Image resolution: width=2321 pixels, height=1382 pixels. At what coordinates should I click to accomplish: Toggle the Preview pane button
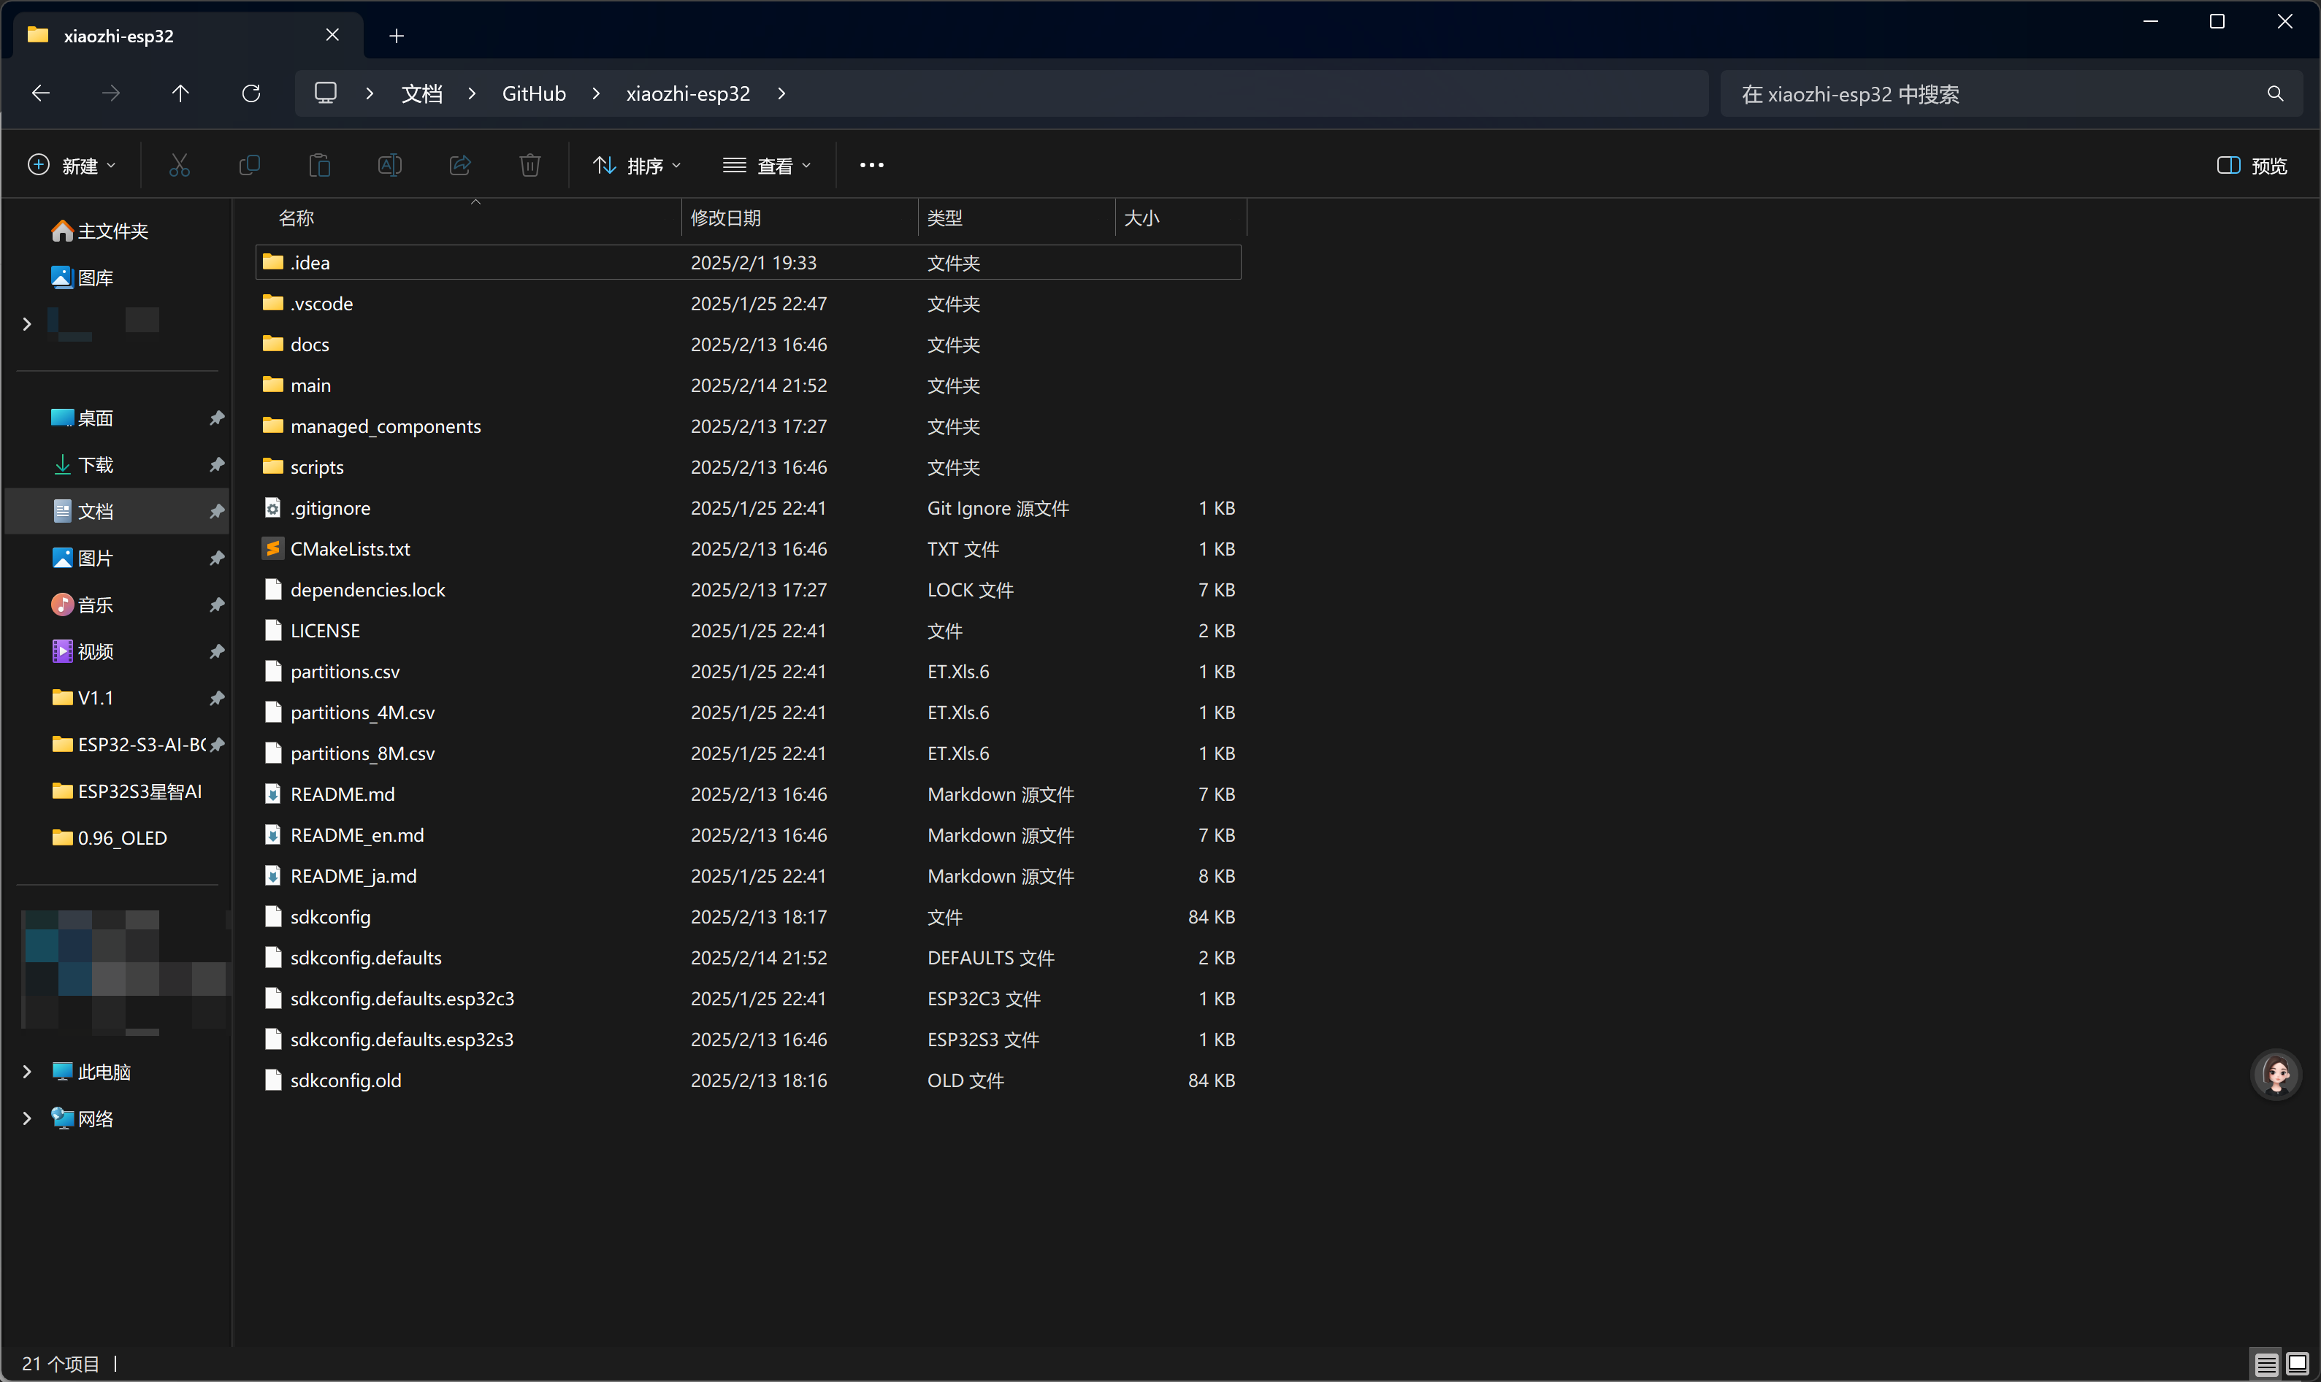click(x=2251, y=166)
